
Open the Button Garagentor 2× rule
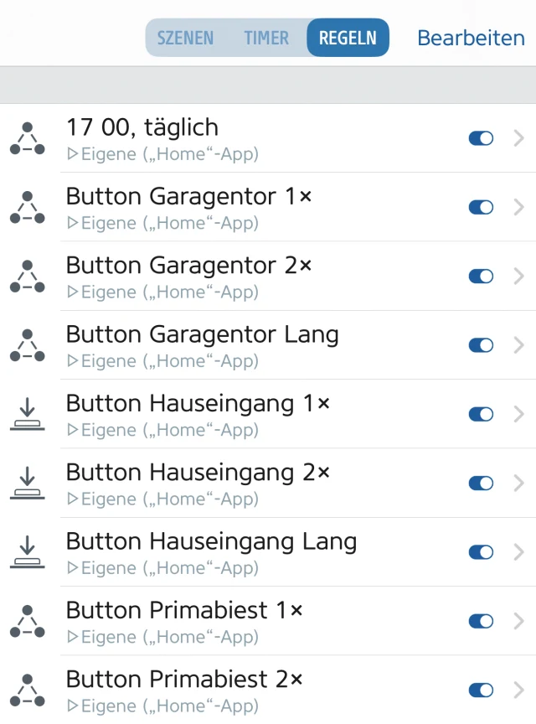251,276
